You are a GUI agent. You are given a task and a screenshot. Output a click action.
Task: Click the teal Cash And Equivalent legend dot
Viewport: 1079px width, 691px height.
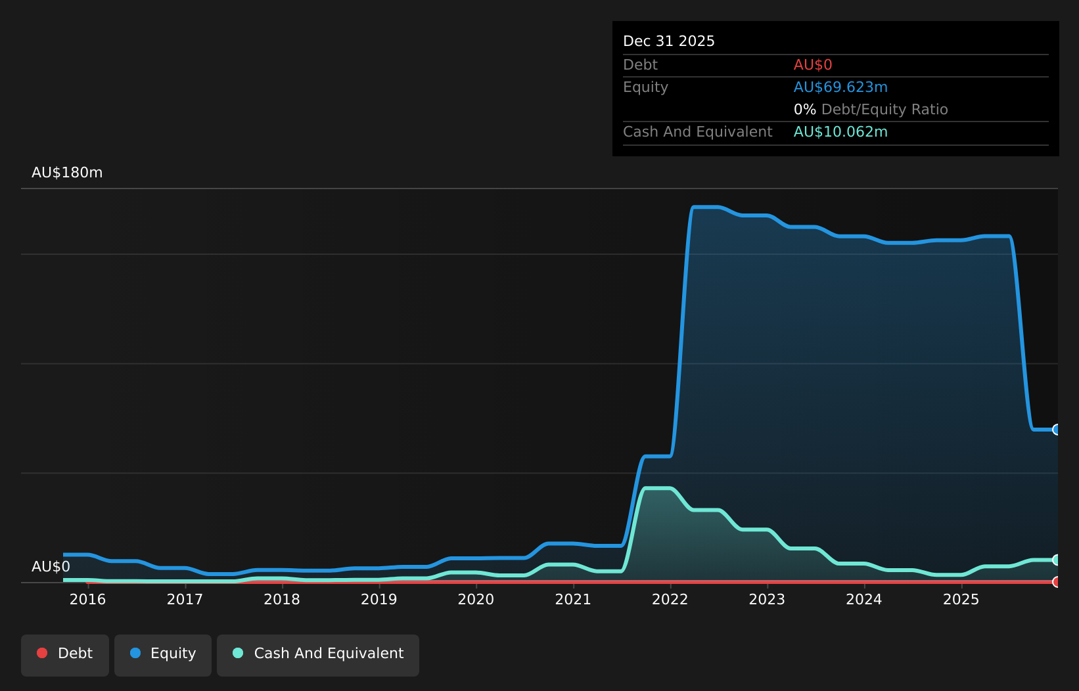tap(238, 653)
